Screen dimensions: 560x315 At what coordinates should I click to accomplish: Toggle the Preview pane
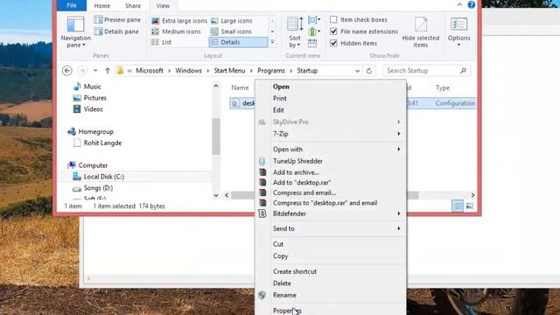(x=117, y=19)
